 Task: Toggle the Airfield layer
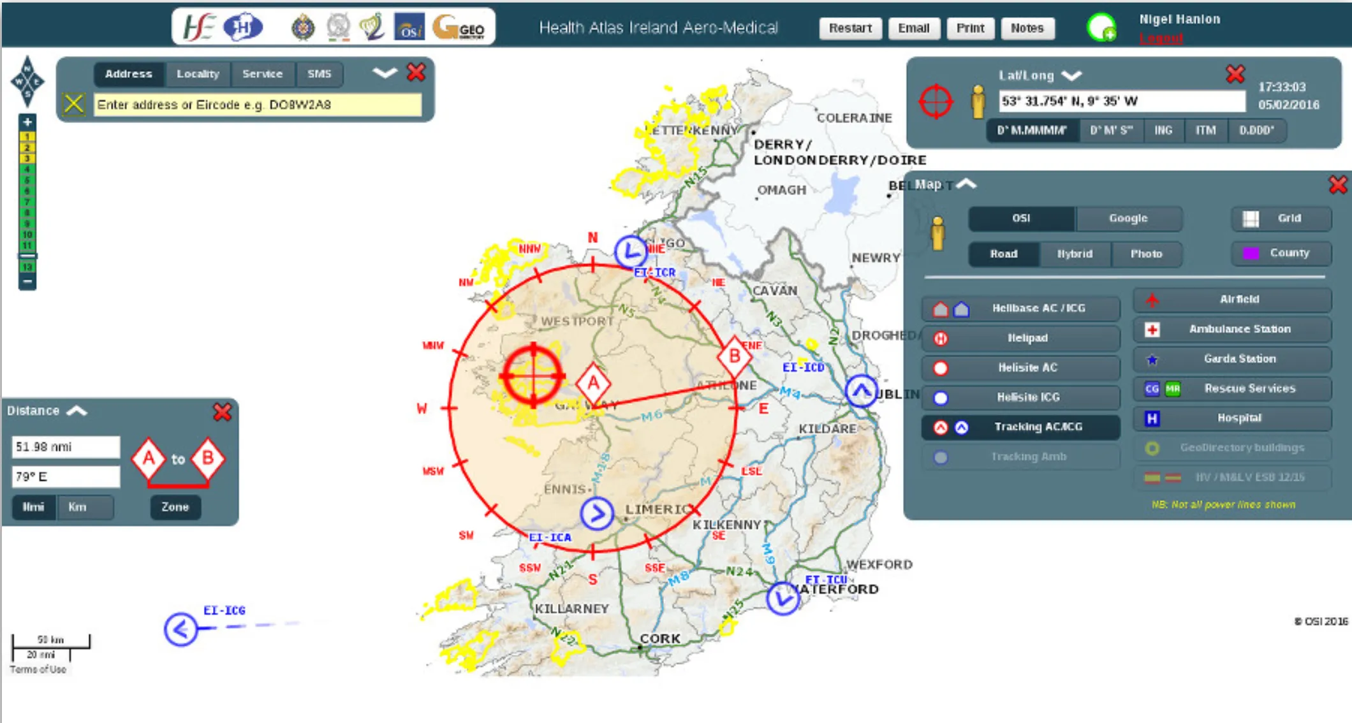tap(1232, 300)
